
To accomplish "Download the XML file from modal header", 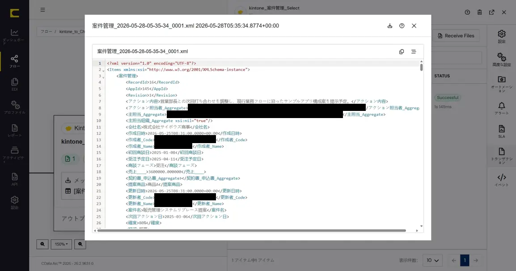I will coord(389,25).
